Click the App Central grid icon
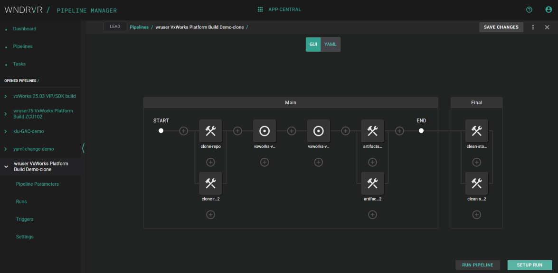This screenshot has width=558, height=273. [x=260, y=9]
